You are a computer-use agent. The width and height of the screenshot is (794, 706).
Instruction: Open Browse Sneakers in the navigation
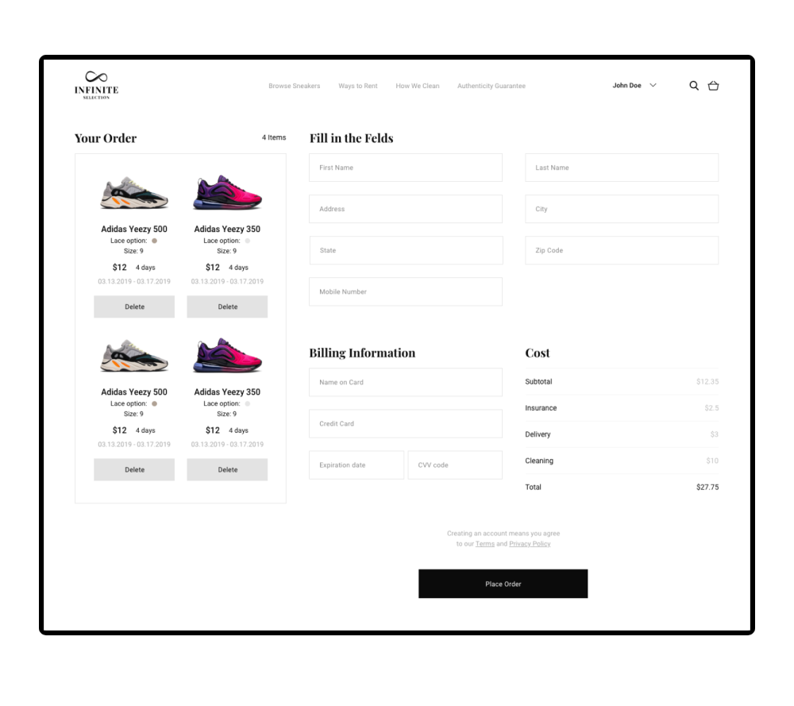click(x=295, y=86)
